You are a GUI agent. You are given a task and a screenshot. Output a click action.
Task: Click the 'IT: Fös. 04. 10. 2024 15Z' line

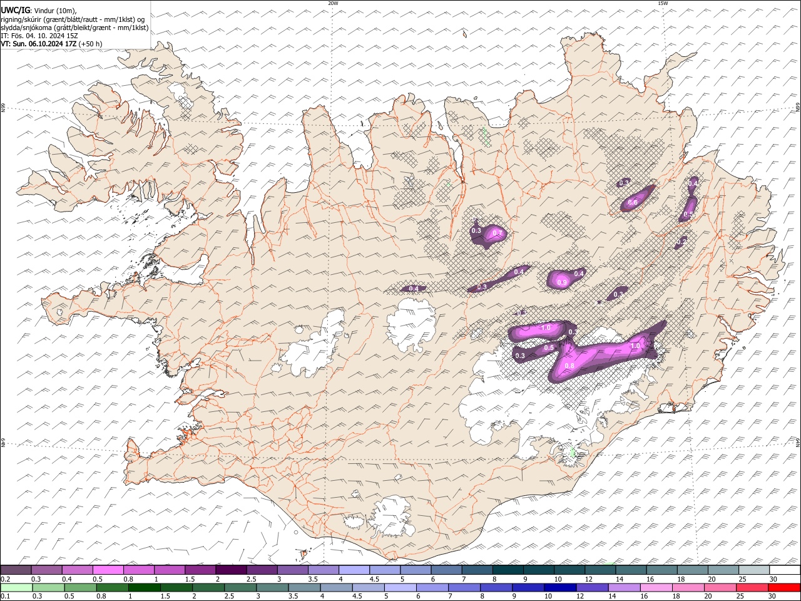[x=39, y=36]
